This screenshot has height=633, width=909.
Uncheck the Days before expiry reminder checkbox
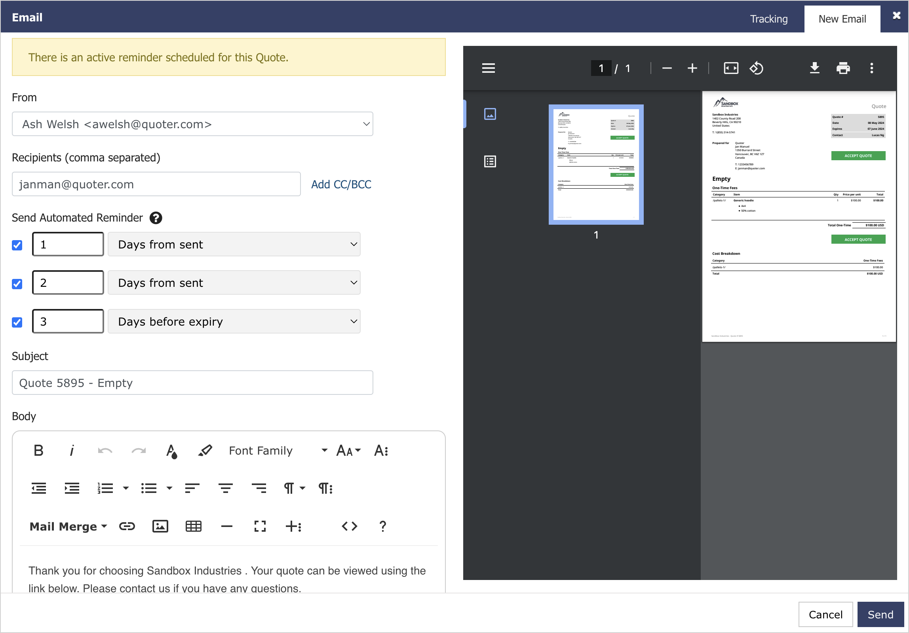coord(17,322)
